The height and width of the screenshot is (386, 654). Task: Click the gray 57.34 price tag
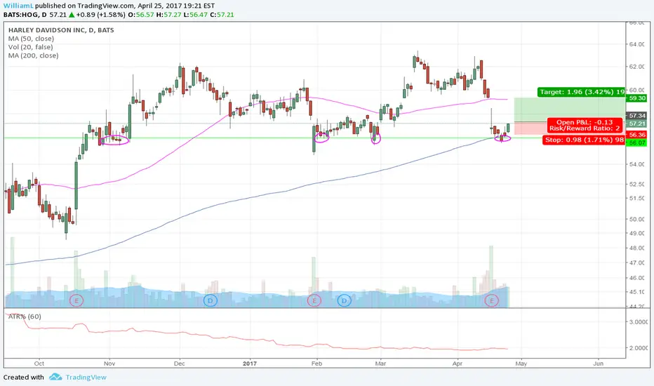point(637,116)
